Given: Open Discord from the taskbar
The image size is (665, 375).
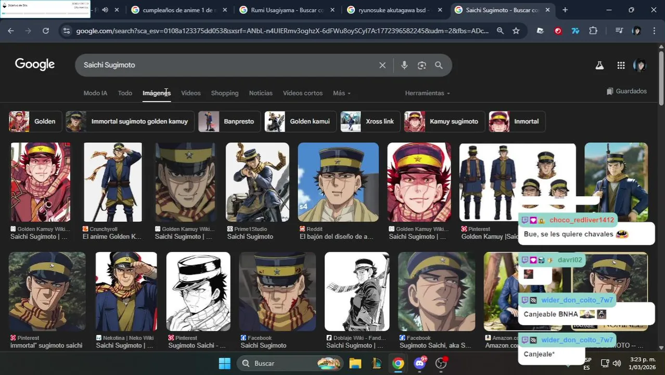Looking at the screenshot, I should (419, 363).
